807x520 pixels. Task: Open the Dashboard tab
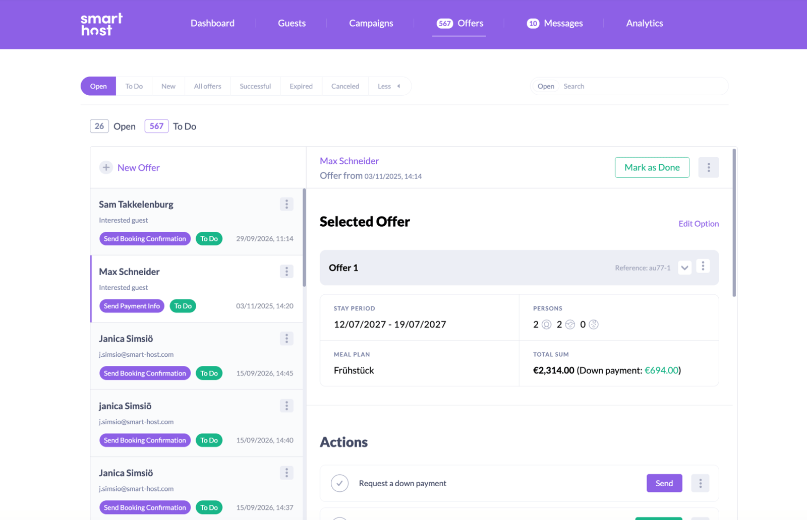tap(212, 23)
